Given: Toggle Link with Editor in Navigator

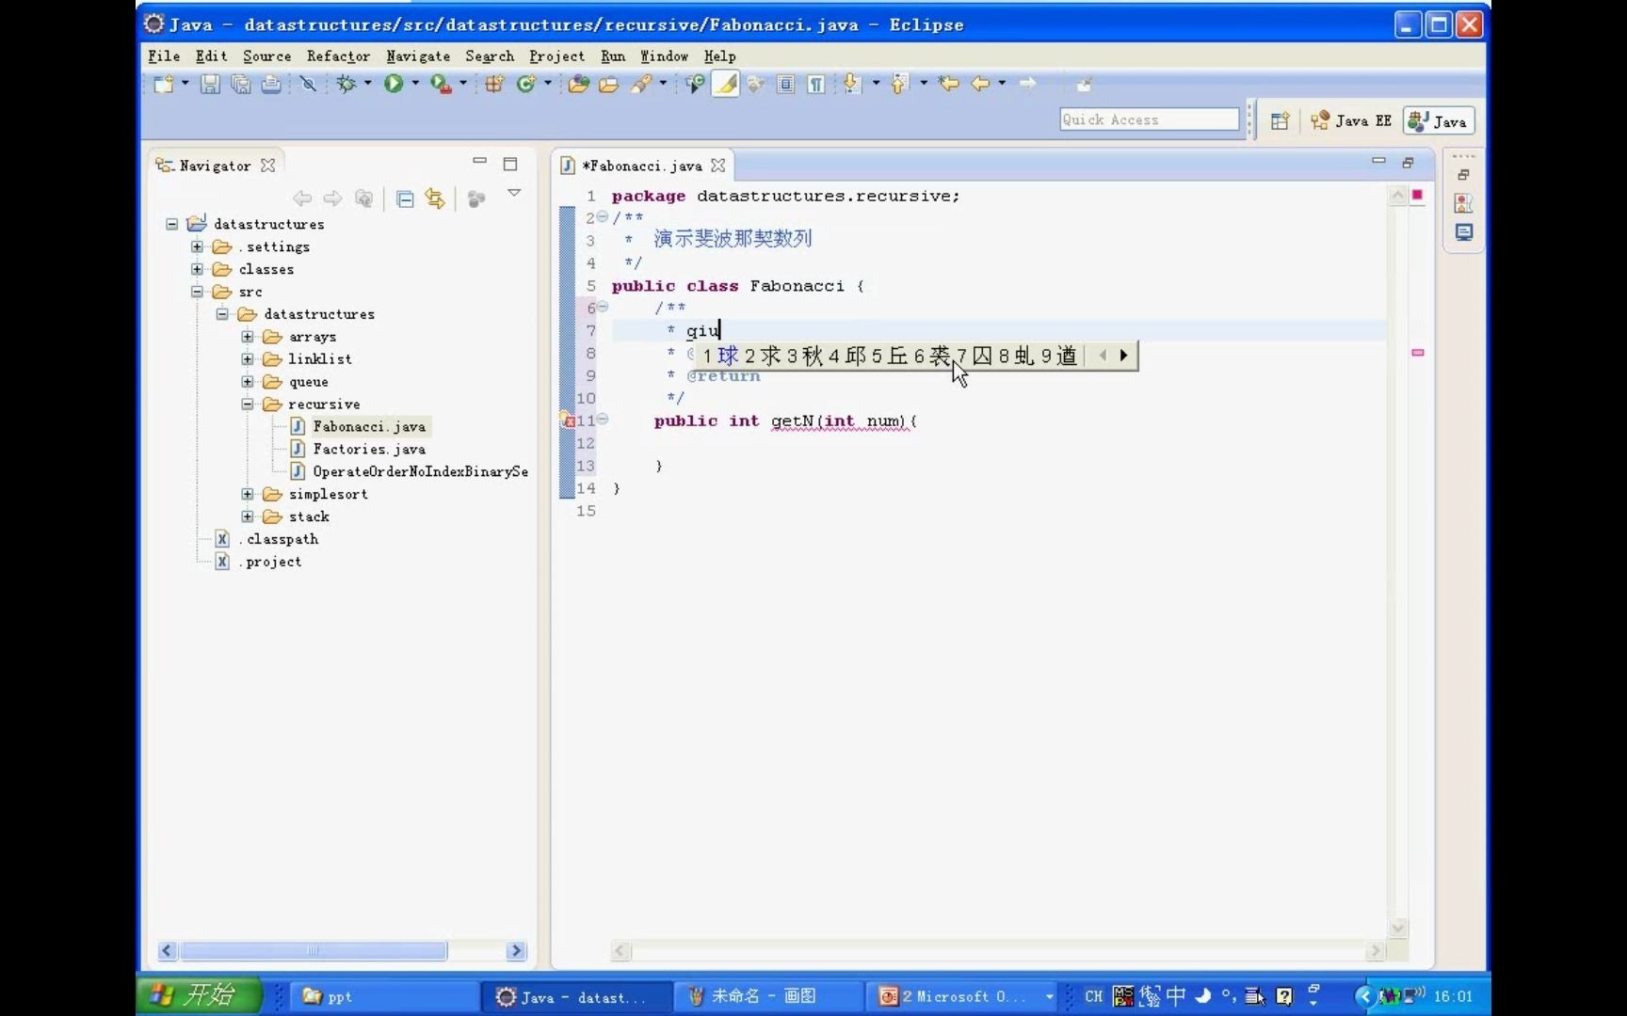Looking at the screenshot, I should click(x=435, y=198).
